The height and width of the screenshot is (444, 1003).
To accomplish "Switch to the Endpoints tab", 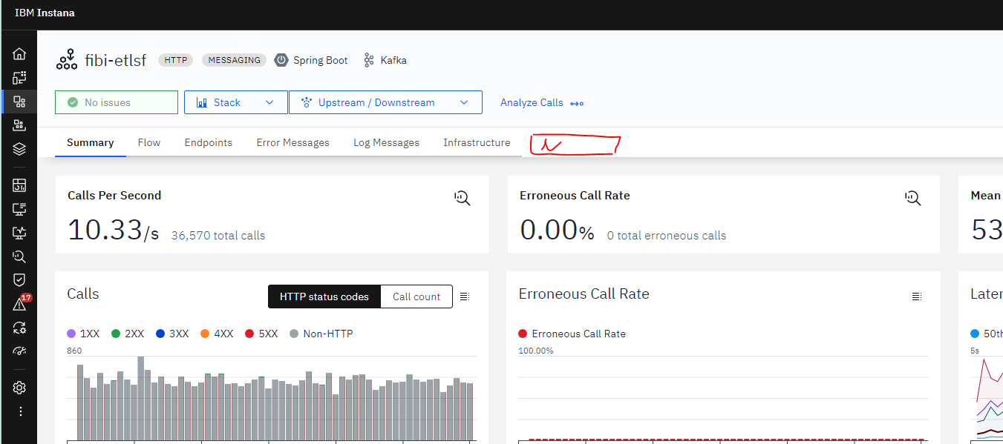I will [x=208, y=142].
